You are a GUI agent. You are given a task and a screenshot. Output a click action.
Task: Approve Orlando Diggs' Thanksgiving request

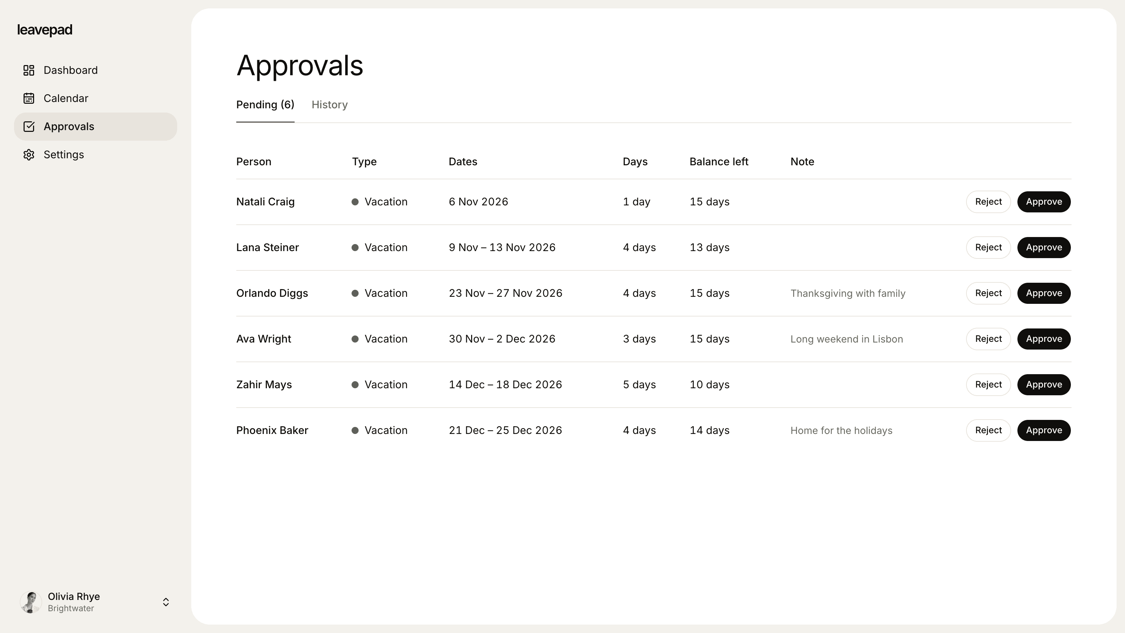point(1044,293)
